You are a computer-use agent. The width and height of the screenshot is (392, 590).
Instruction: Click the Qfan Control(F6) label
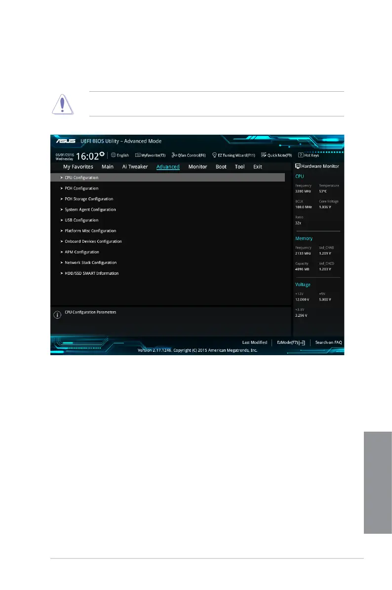[x=192, y=155]
